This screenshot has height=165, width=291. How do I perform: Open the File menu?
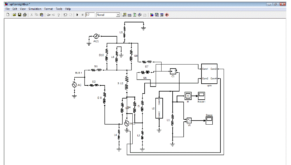pyautogui.click(x=8, y=9)
